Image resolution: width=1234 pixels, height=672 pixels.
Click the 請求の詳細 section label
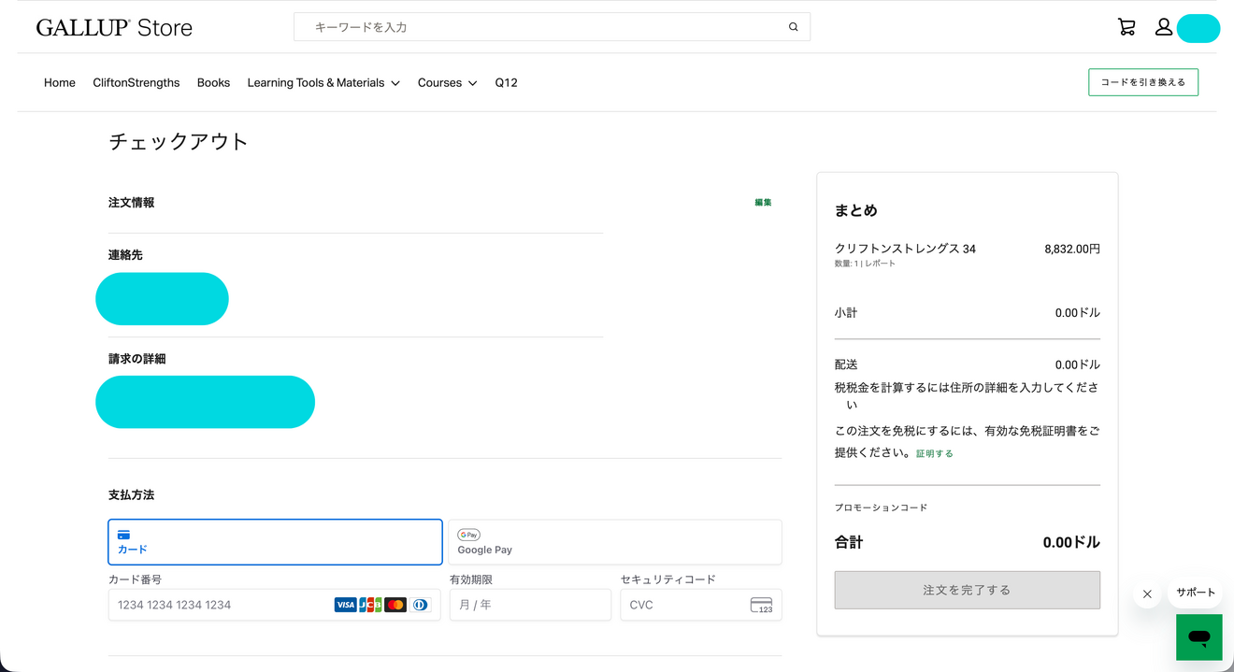136,358
